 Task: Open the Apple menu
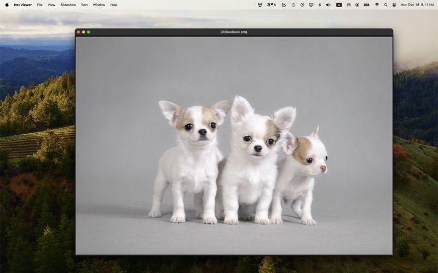[7, 5]
